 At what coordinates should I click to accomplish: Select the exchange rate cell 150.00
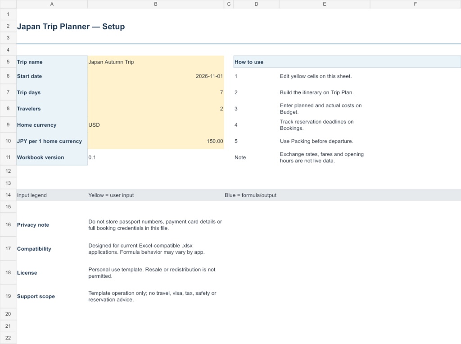pyautogui.click(x=155, y=141)
